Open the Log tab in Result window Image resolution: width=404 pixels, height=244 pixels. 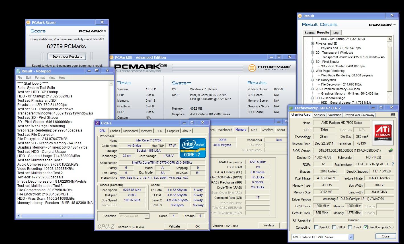336,33
